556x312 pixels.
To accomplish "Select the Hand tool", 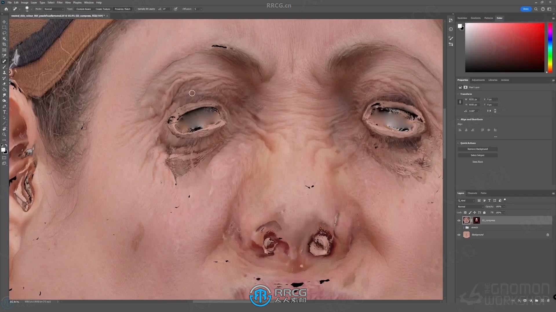I will (x=4, y=129).
